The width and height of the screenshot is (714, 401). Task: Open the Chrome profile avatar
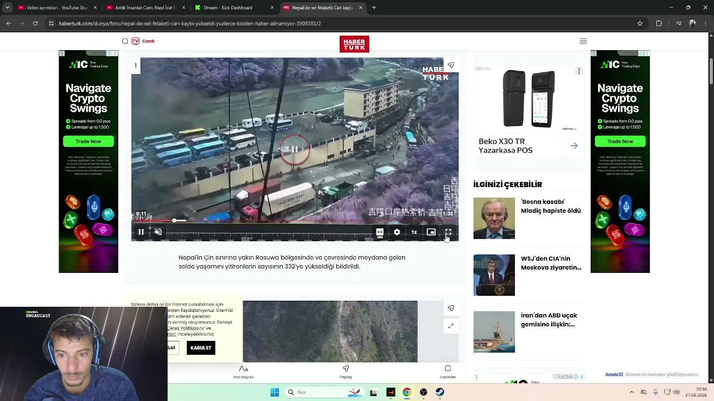point(692,23)
